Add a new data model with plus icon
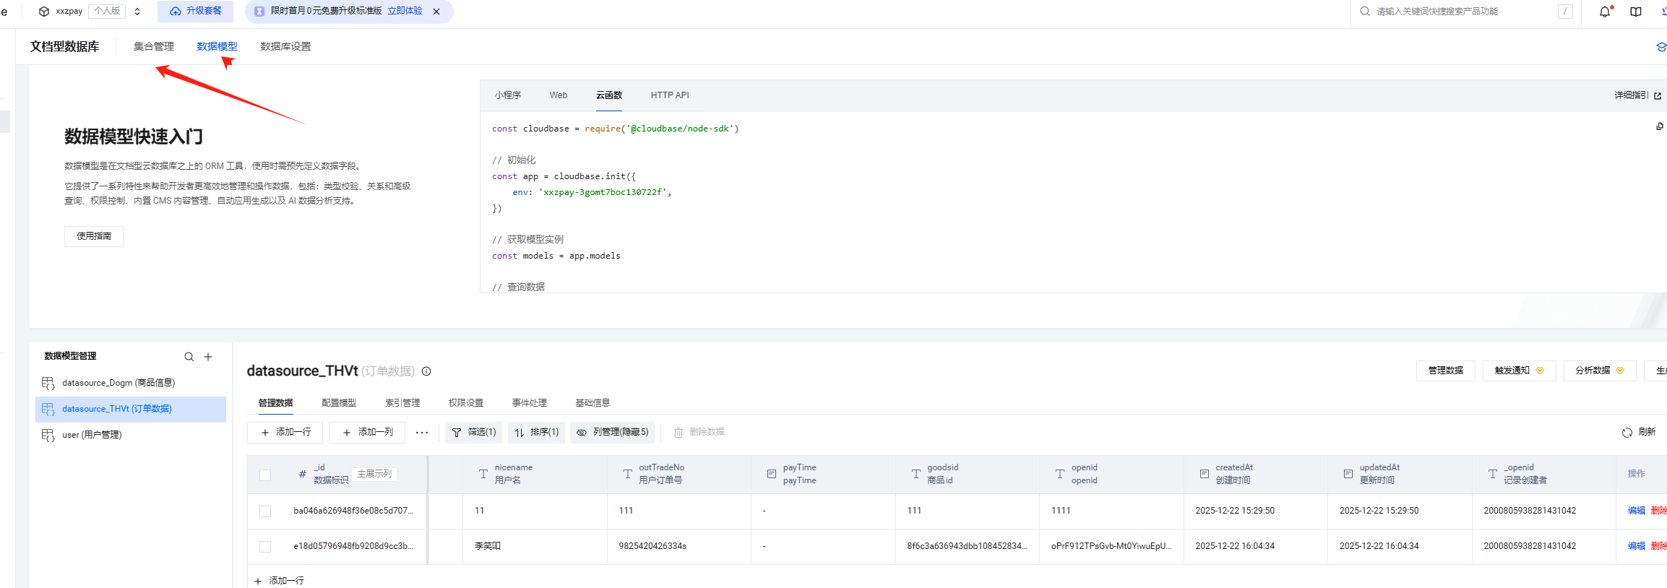 tap(208, 357)
